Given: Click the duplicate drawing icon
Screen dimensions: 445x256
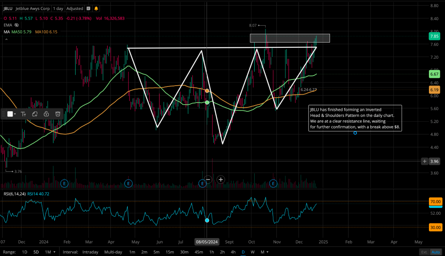Looking at the screenshot, I should click(x=35, y=114).
